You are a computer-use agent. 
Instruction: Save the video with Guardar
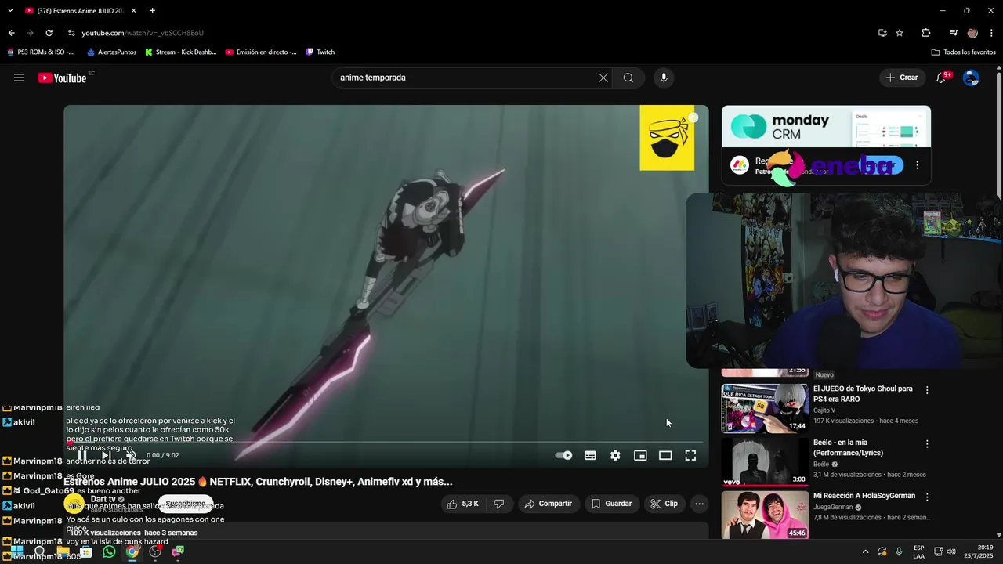coord(611,504)
